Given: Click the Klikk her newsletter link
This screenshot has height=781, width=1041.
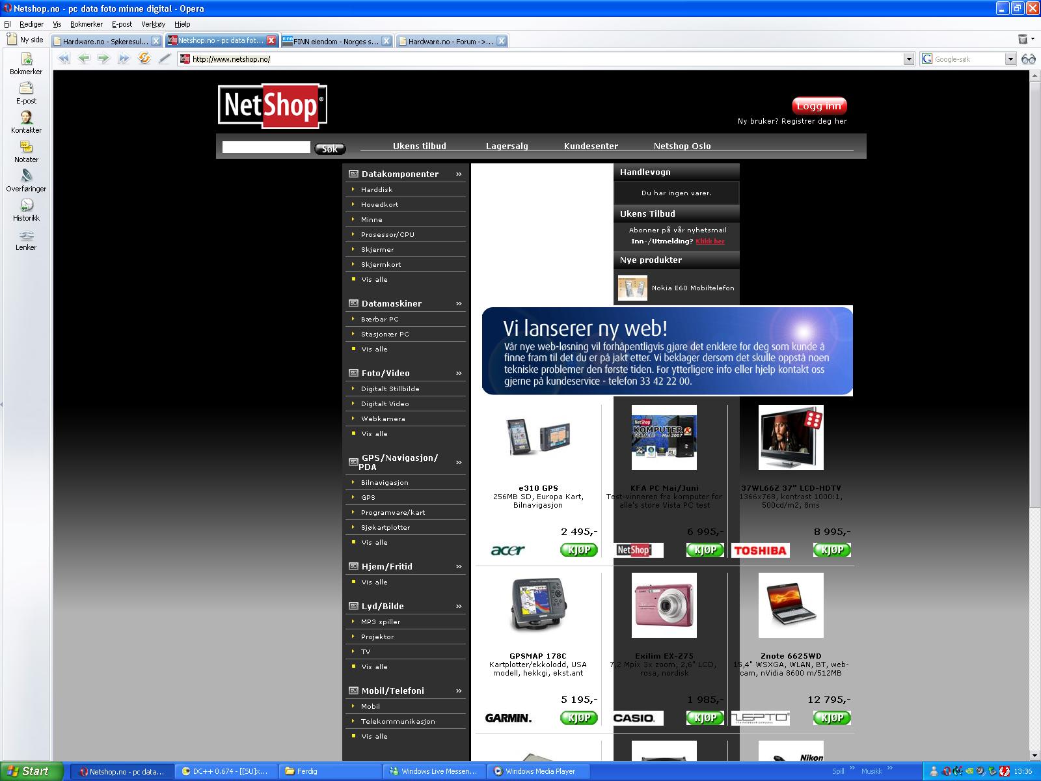Looking at the screenshot, I should click(x=710, y=241).
